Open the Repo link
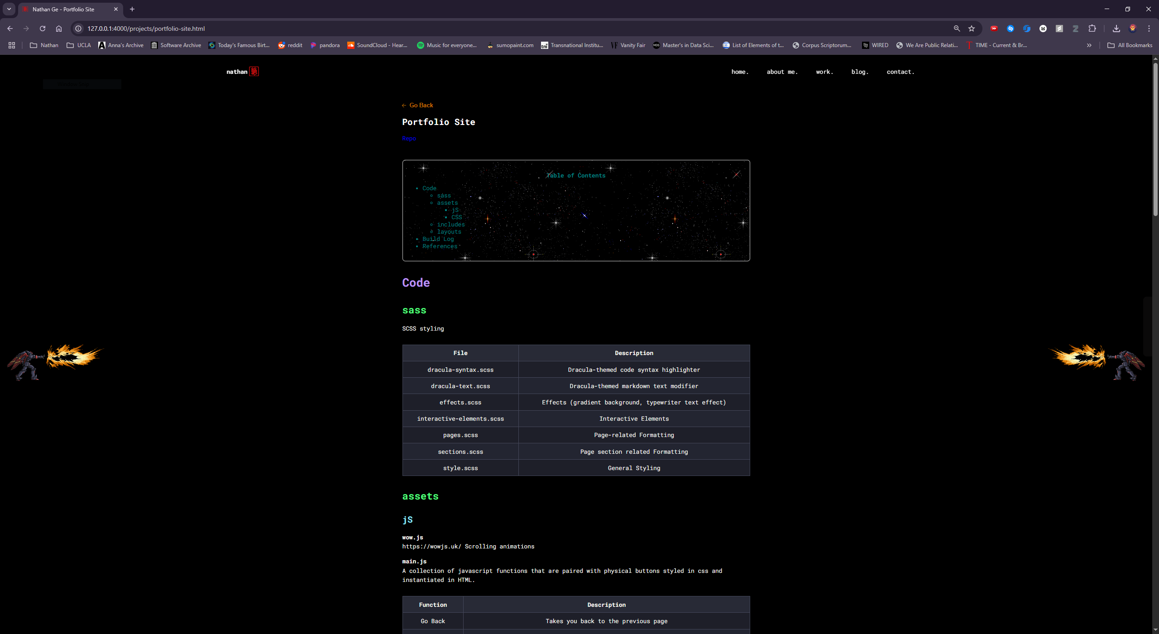 pyautogui.click(x=409, y=139)
